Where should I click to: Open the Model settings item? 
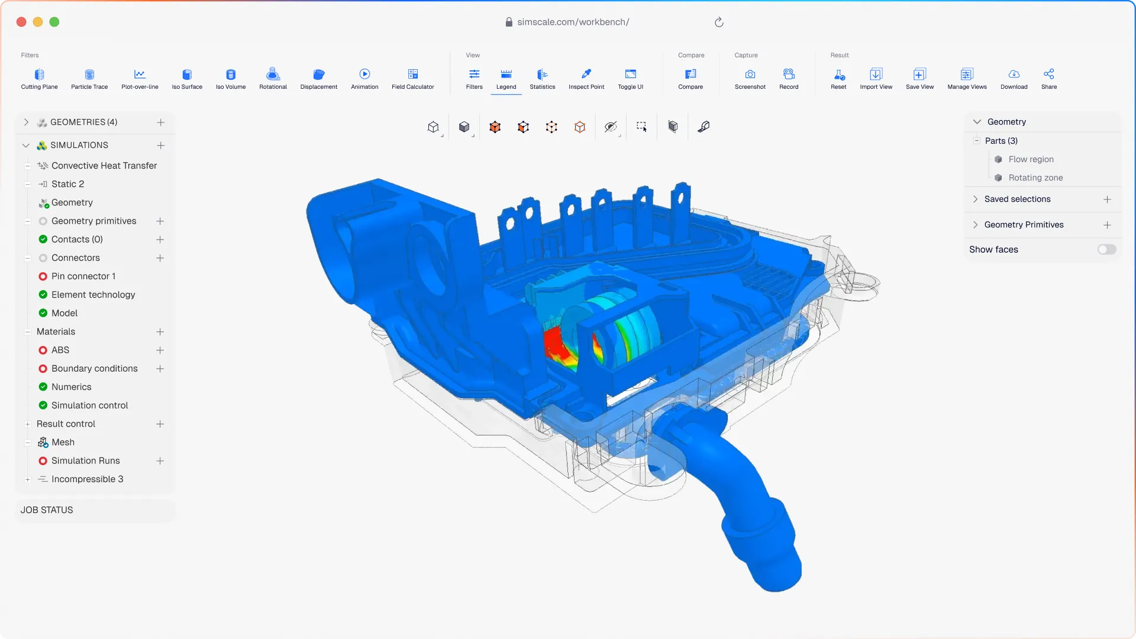point(64,313)
